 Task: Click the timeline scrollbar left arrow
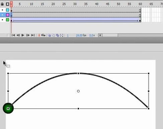pyautogui.click(x=100, y=35)
